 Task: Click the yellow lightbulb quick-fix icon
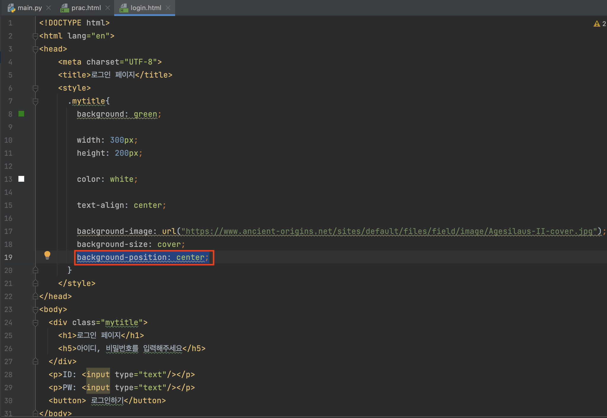point(47,255)
